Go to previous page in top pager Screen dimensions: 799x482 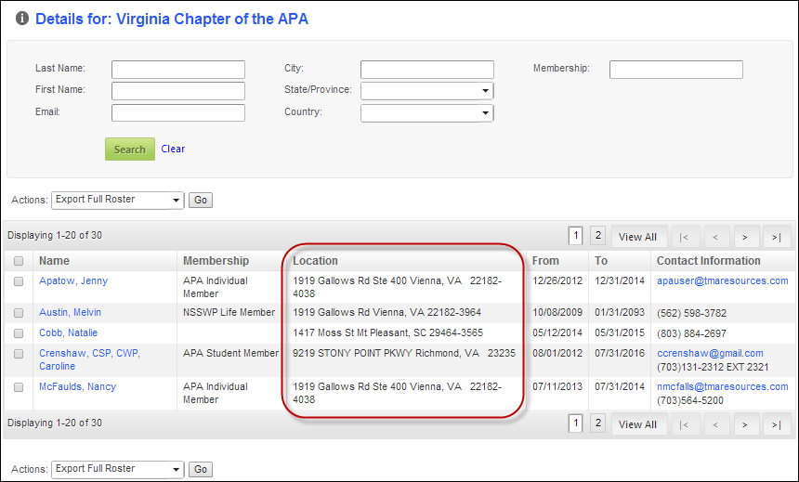pyautogui.click(x=715, y=237)
